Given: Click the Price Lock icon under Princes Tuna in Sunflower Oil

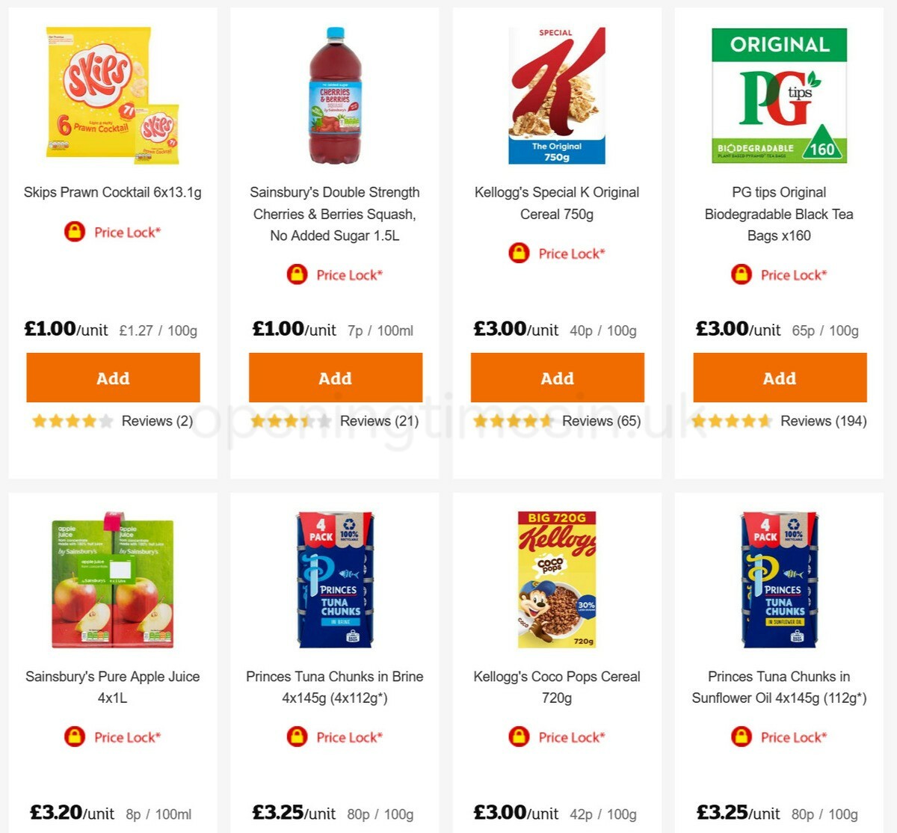Looking at the screenshot, I should click(x=741, y=737).
